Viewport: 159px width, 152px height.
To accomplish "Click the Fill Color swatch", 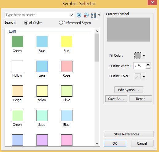I will click(138, 55).
